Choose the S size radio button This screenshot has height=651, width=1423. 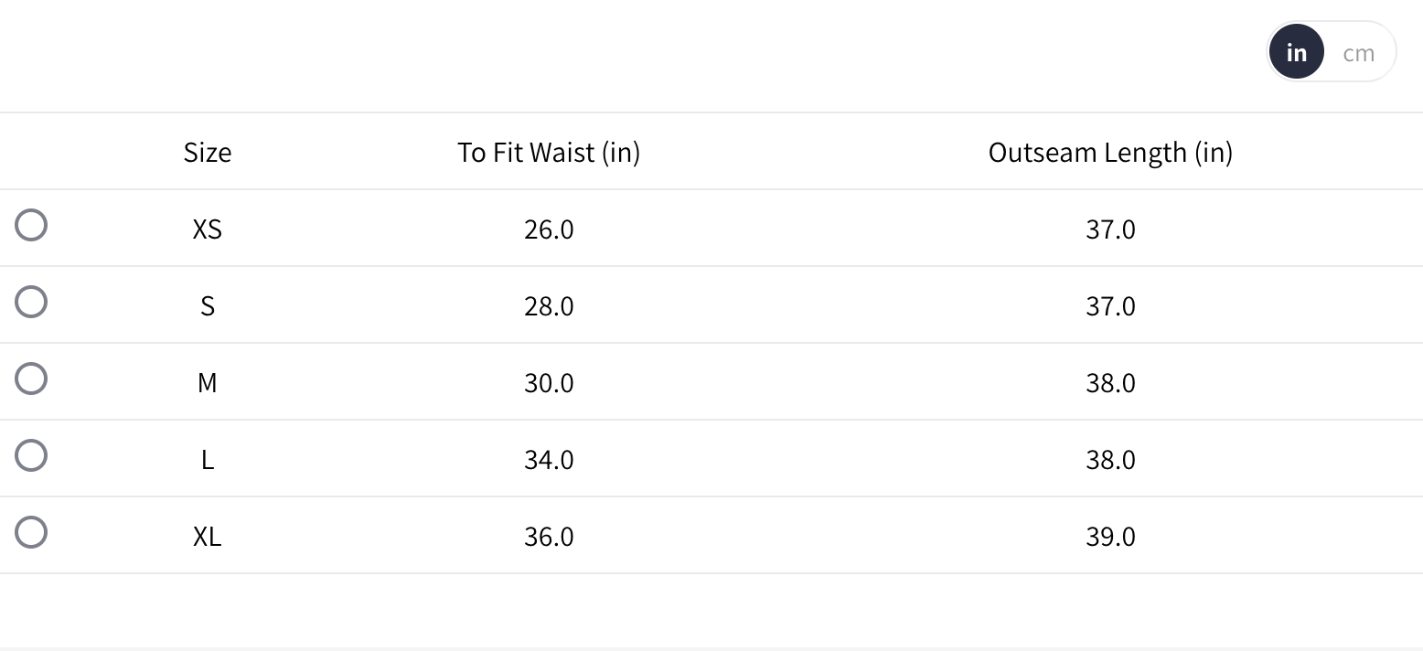pyautogui.click(x=31, y=302)
